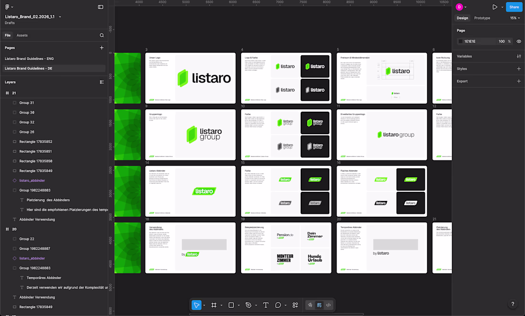This screenshot has width=525, height=316.
Task: Select the Rectangle 17835850 layer
Action: [x=36, y=161]
